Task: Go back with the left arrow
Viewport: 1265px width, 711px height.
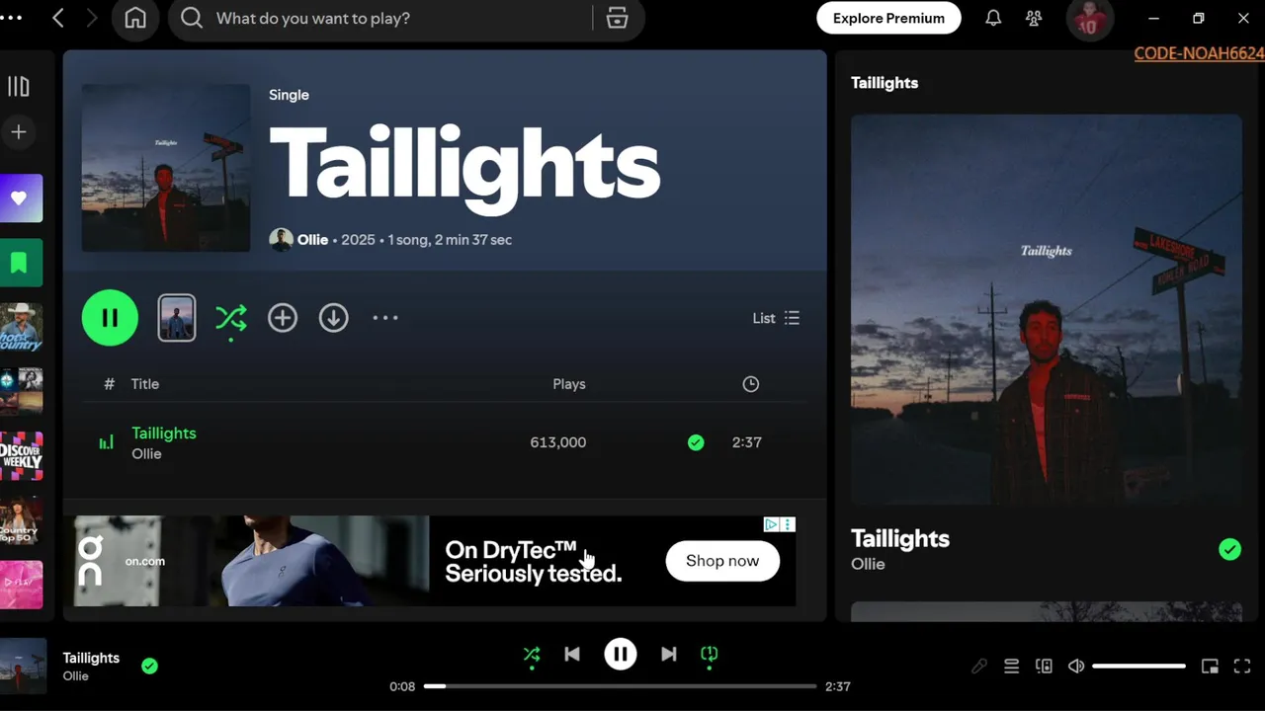Action: point(58,18)
